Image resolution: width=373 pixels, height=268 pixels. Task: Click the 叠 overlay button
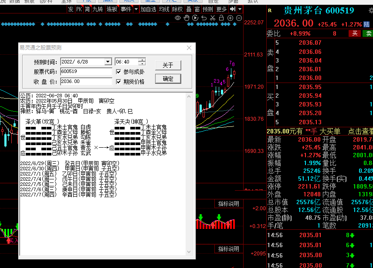click(189, 9)
